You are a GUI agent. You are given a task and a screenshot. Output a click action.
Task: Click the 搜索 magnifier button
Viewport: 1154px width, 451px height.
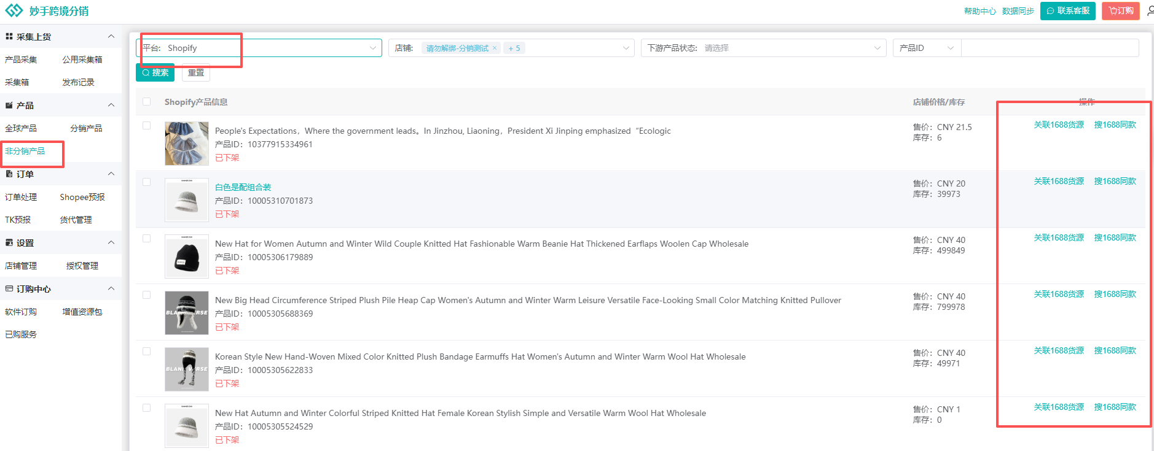pos(155,72)
